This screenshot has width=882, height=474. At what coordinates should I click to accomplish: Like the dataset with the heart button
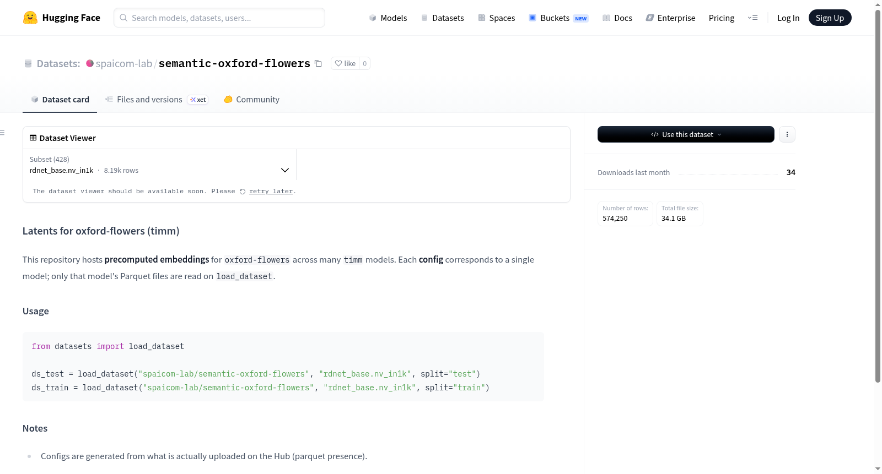tap(345, 63)
